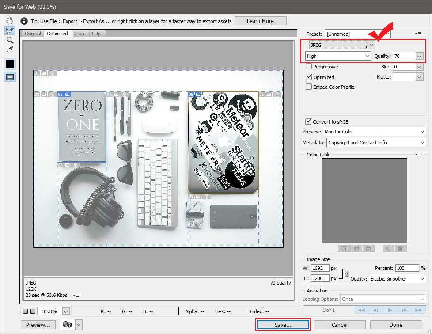Image resolution: width=432 pixels, height=334 pixels.
Task: Select the Hand tool
Action: (x=10, y=21)
